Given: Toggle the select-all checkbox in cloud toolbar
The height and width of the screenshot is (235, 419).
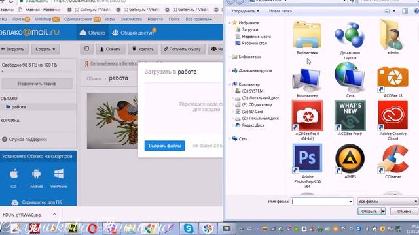Looking at the screenshot, I should click(x=87, y=49).
